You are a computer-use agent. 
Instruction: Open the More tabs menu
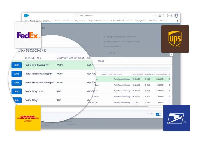tap(163, 21)
